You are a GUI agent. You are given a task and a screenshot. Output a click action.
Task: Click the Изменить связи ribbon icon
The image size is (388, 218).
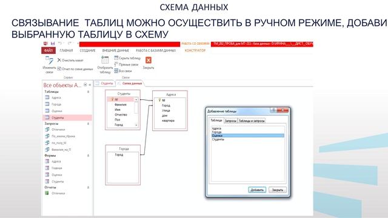click(49, 60)
